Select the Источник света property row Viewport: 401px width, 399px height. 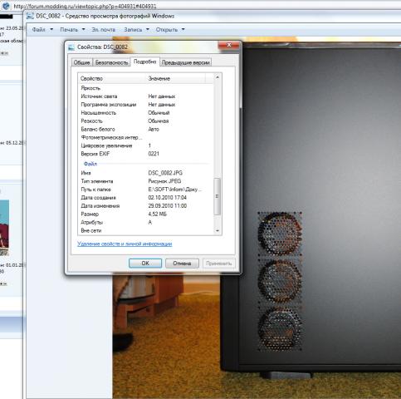point(146,96)
